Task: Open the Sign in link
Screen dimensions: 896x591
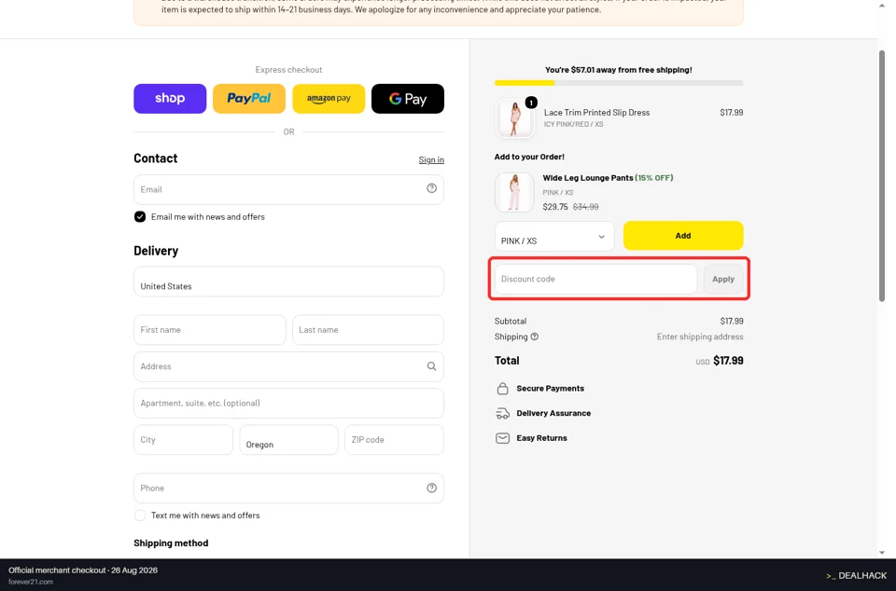Action: 431,159
